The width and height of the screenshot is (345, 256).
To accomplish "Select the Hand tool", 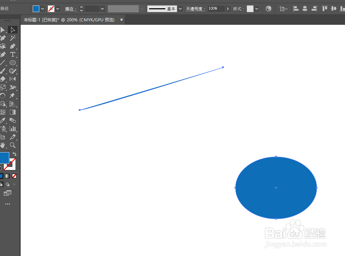I will tap(3, 145).
